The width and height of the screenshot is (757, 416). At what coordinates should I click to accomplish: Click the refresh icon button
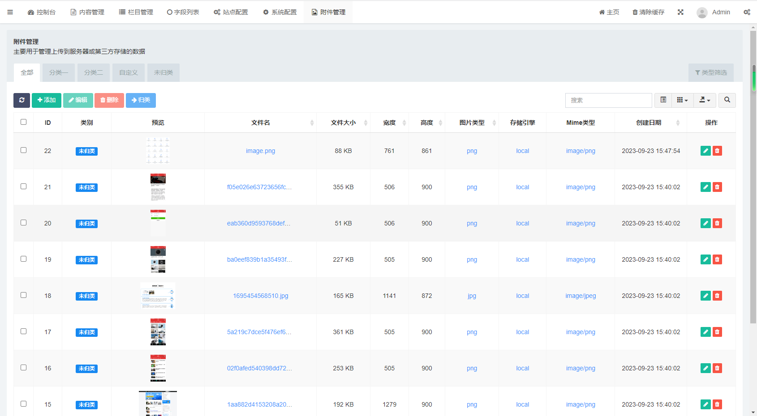22,100
